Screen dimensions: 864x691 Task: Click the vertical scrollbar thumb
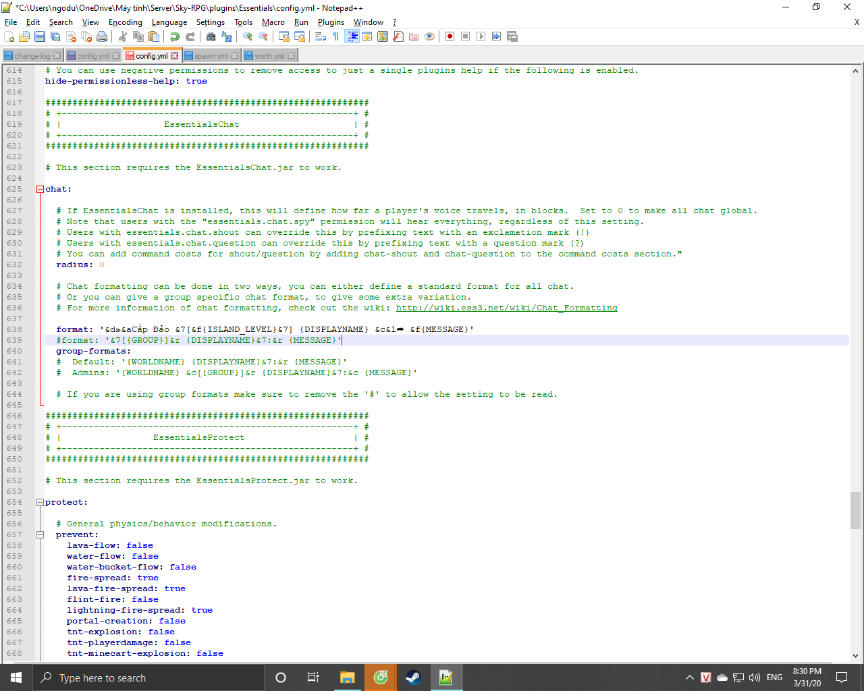click(x=855, y=510)
